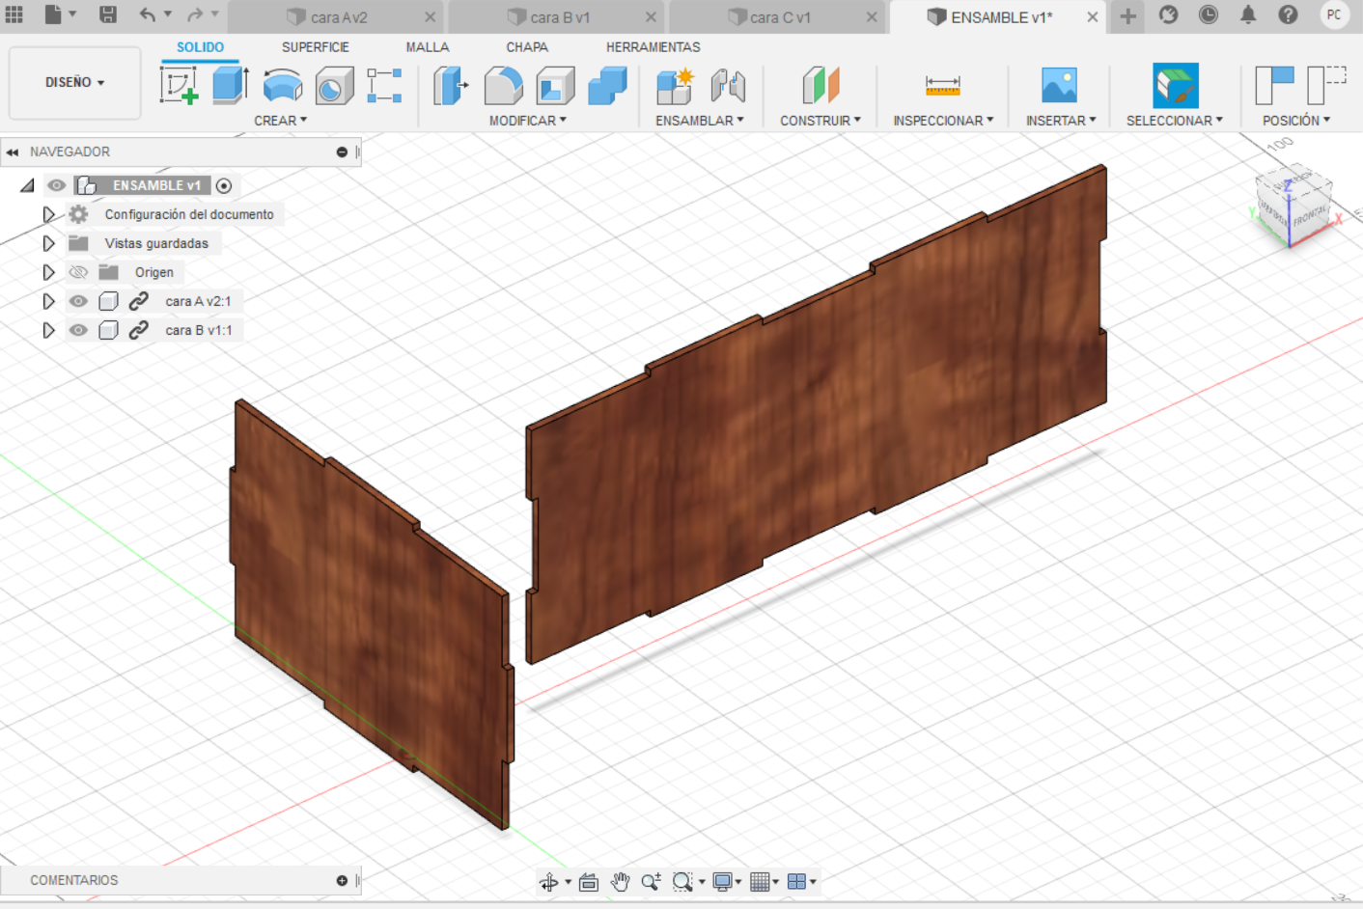Viewport: 1363px width, 909px height.
Task: Expand the cara B v1:1 component
Action: pyautogui.click(x=48, y=330)
